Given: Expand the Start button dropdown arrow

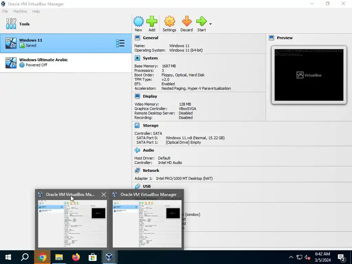Looking at the screenshot, I should pyautogui.click(x=210, y=24).
